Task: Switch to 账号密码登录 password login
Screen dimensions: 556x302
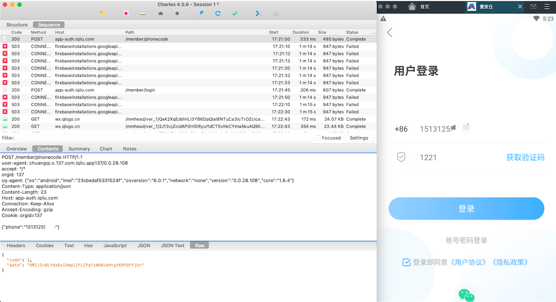Action: [467, 240]
